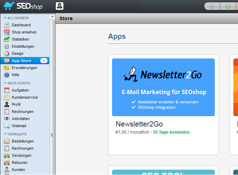This screenshot has width=238, height=175.
Task: Click the Dashboard icon in sidebar
Action: coord(7,25)
